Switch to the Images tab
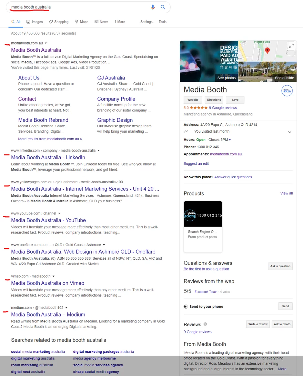303x376 pixels. coord(35,22)
